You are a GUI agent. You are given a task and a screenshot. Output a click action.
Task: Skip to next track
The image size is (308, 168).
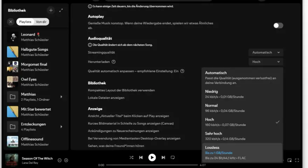(163, 157)
